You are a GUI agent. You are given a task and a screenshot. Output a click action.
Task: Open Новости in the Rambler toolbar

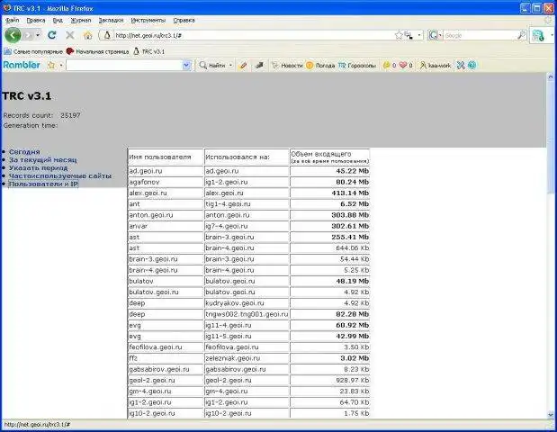tap(287, 66)
